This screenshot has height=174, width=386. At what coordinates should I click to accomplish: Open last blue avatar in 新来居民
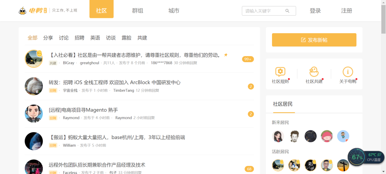pyautogui.click(x=343, y=136)
